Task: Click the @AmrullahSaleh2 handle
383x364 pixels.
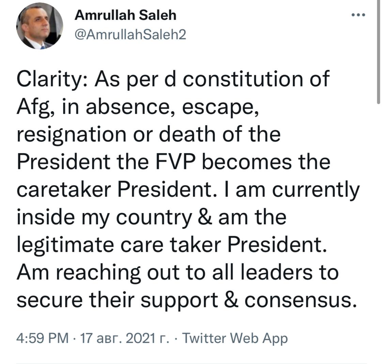Action: click(131, 34)
